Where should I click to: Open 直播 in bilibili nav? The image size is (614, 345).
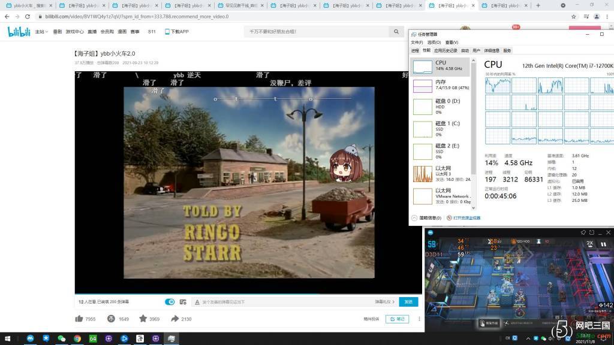[x=92, y=32]
